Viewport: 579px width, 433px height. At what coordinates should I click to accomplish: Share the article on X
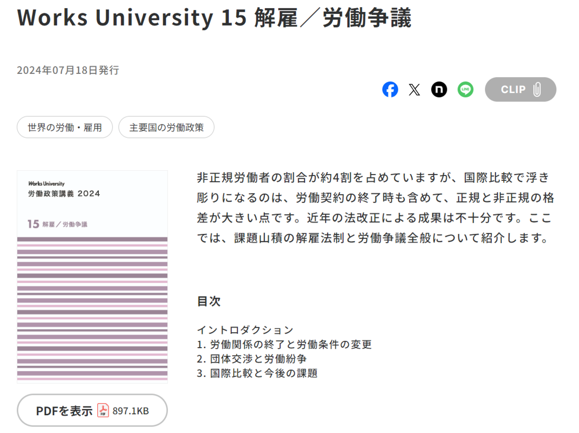[x=414, y=89]
